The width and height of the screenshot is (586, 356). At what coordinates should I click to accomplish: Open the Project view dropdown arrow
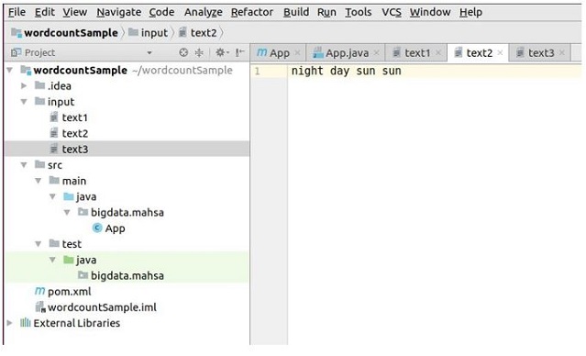(x=149, y=52)
